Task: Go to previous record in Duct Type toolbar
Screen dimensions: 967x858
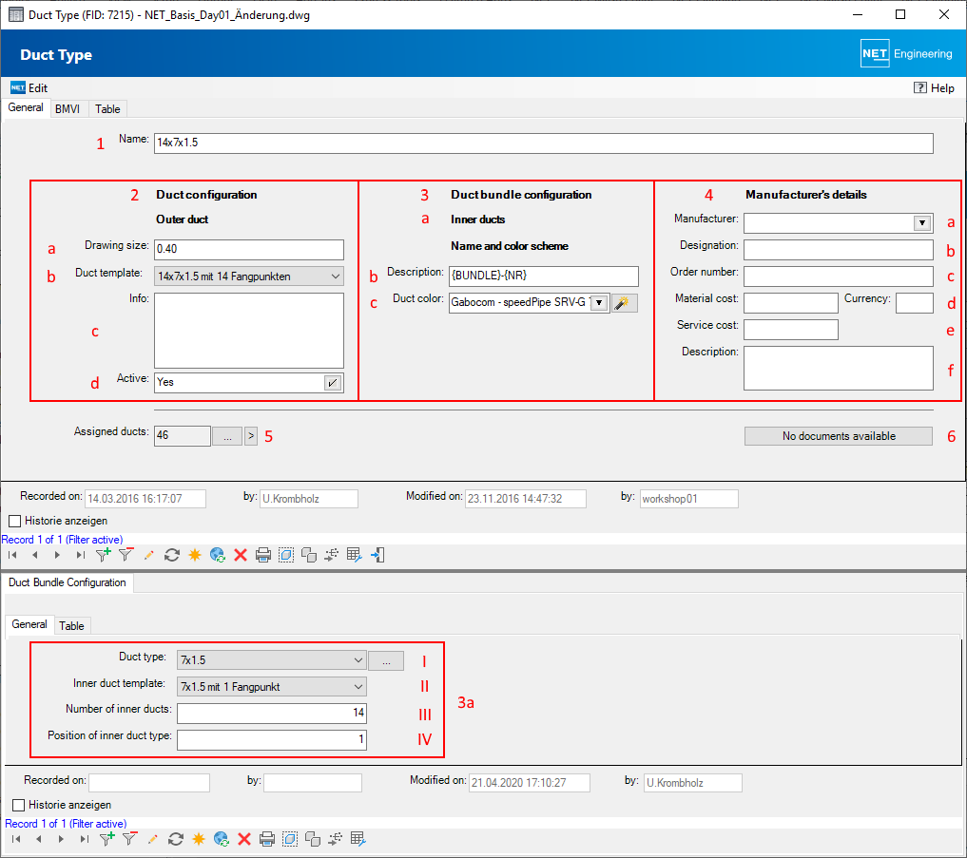Action: pyautogui.click(x=35, y=555)
